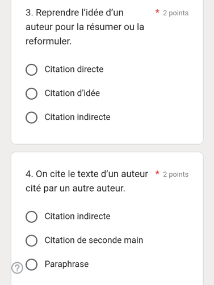Click the 'Citation directe' option label text
Image resolution: width=214 pixels, height=285 pixels.
(x=74, y=69)
